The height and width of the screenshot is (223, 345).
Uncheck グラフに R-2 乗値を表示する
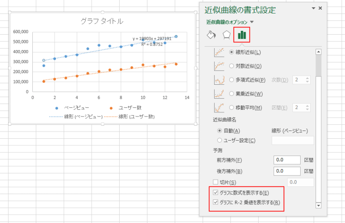[215, 202]
